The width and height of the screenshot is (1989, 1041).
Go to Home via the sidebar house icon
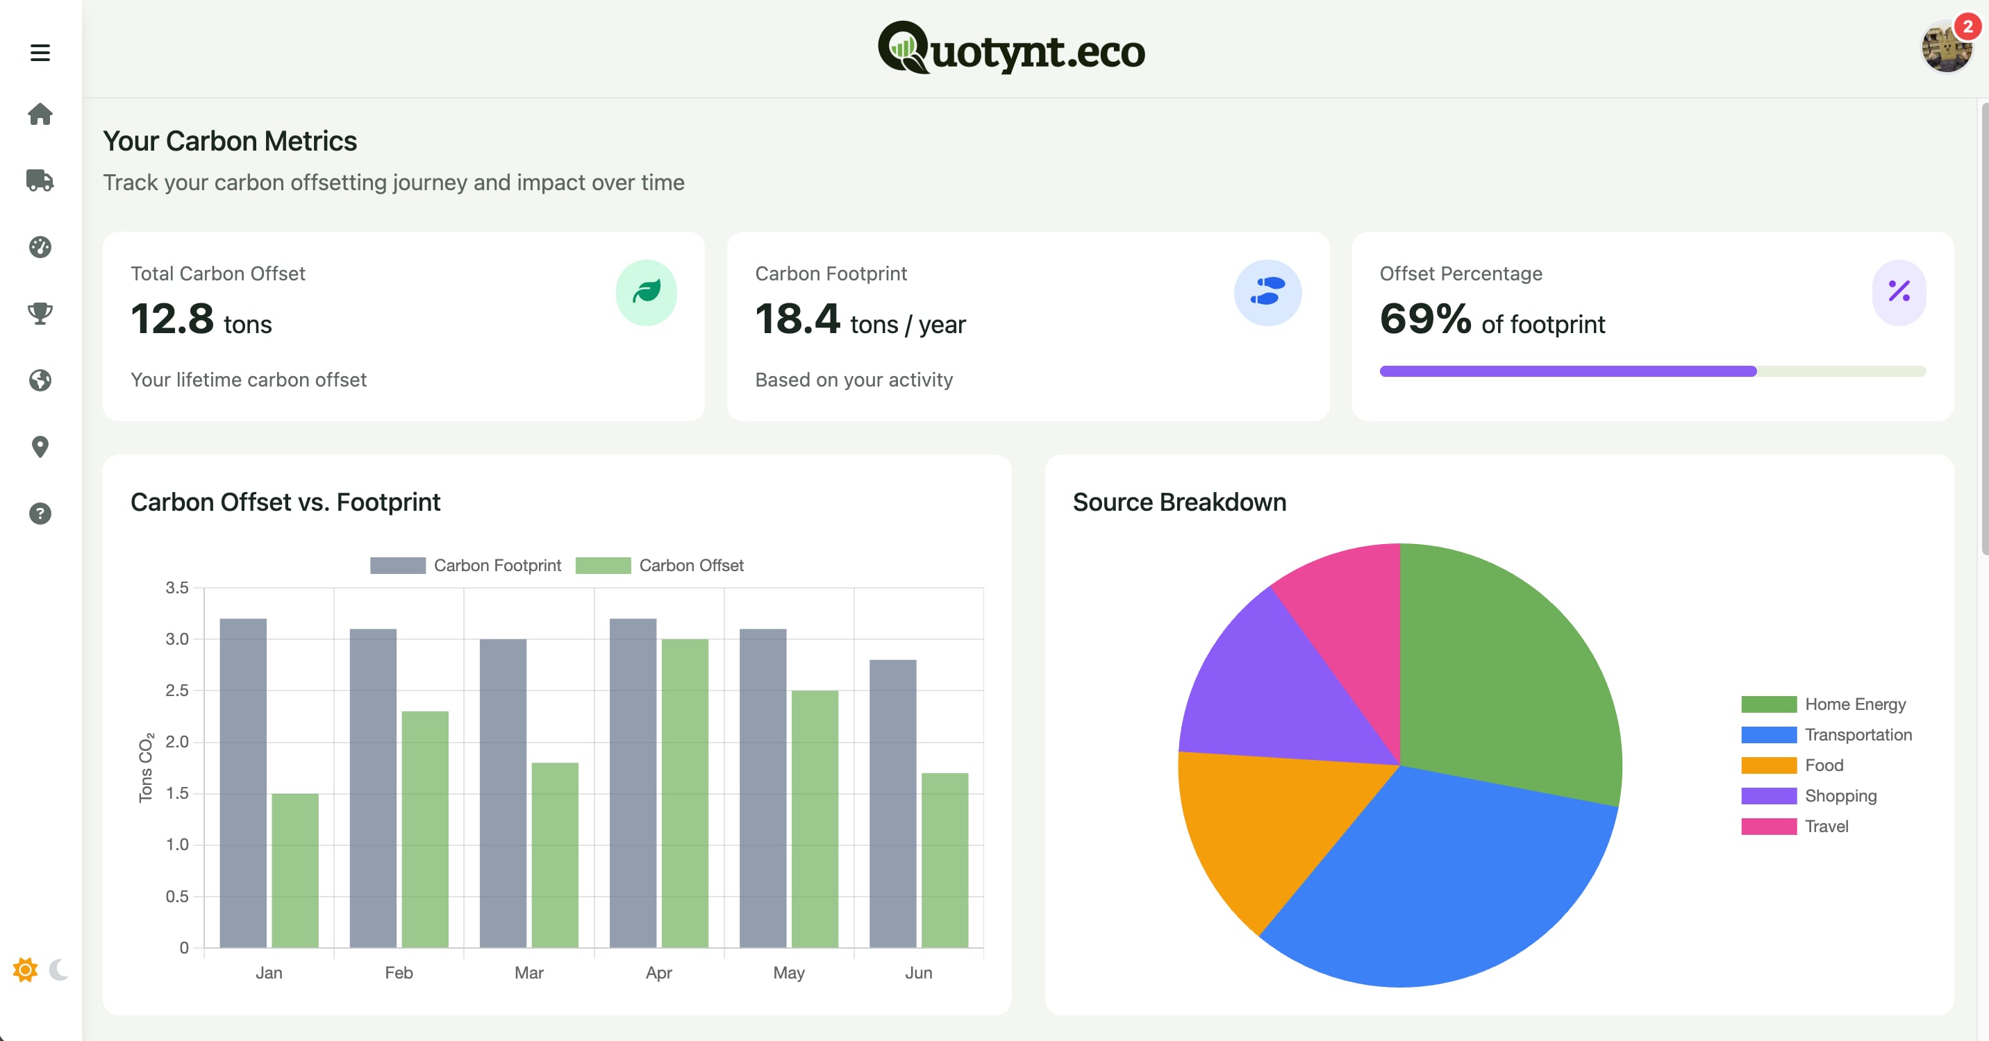coord(40,115)
